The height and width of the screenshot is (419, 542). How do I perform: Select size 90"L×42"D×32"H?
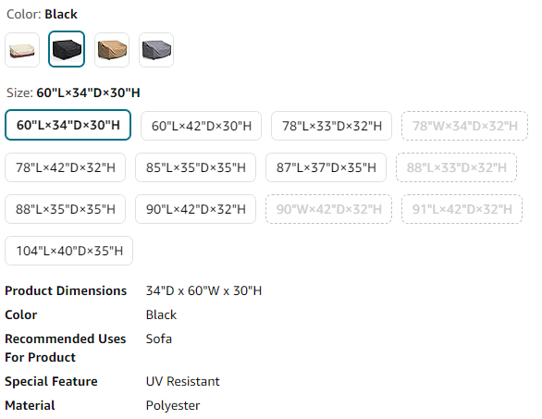point(196,209)
